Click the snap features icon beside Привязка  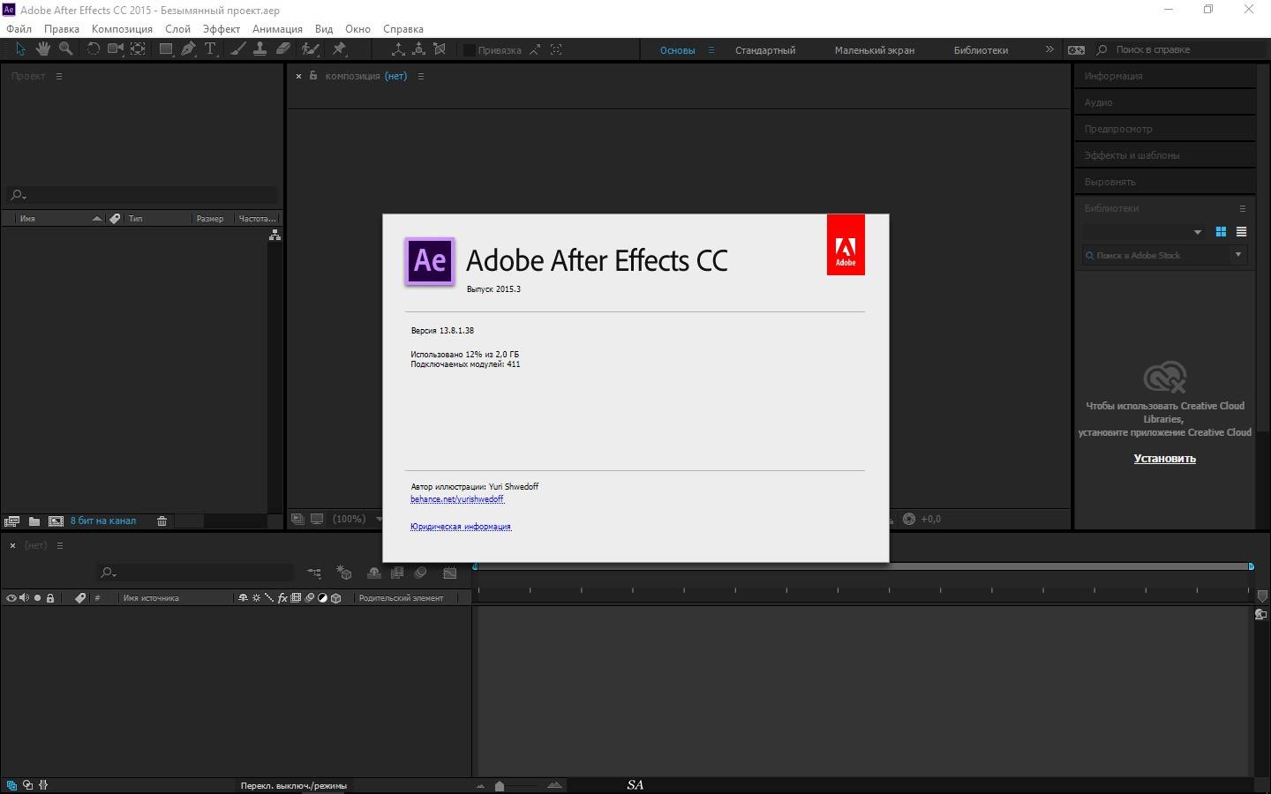pyautogui.click(x=556, y=50)
